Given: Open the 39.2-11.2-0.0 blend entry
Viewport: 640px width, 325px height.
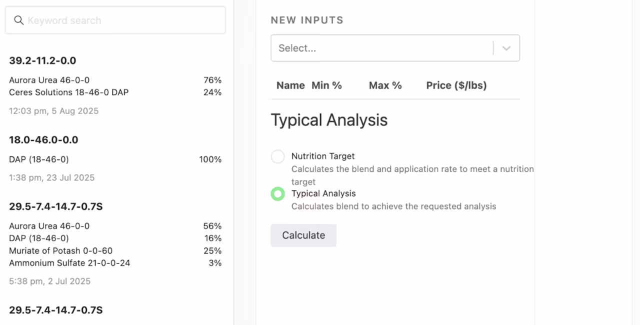Looking at the screenshot, I should tap(42, 60).
